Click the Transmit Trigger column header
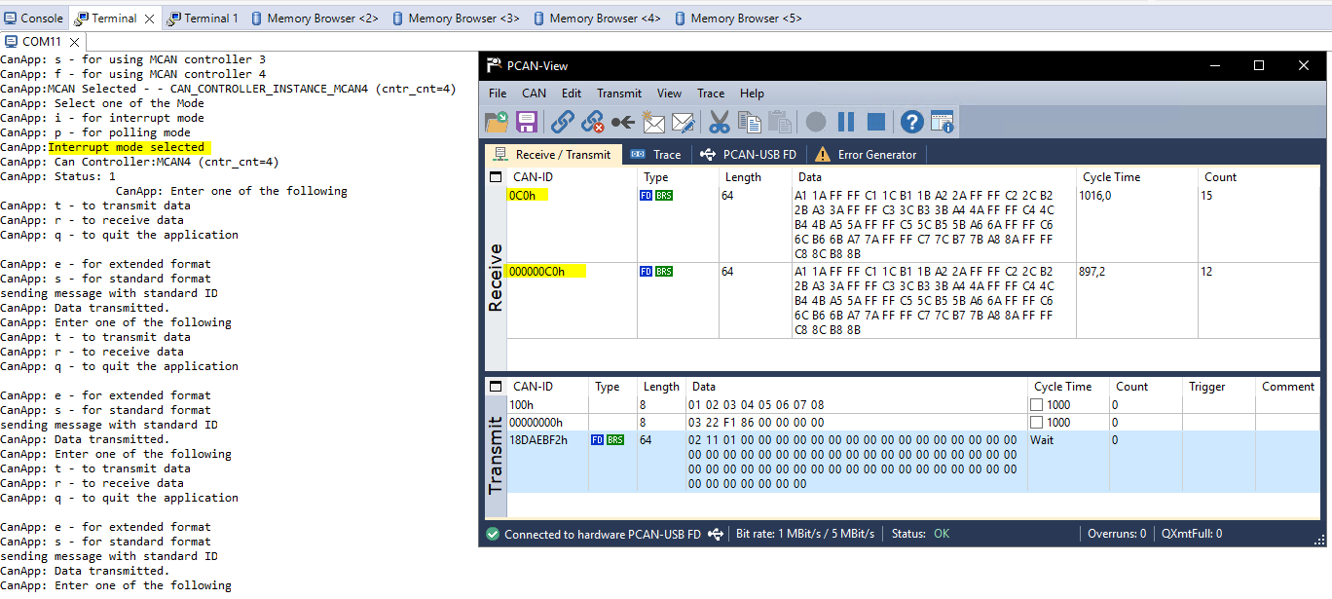This screenshot has width=1332, height=599. [x=1219, y=387]
